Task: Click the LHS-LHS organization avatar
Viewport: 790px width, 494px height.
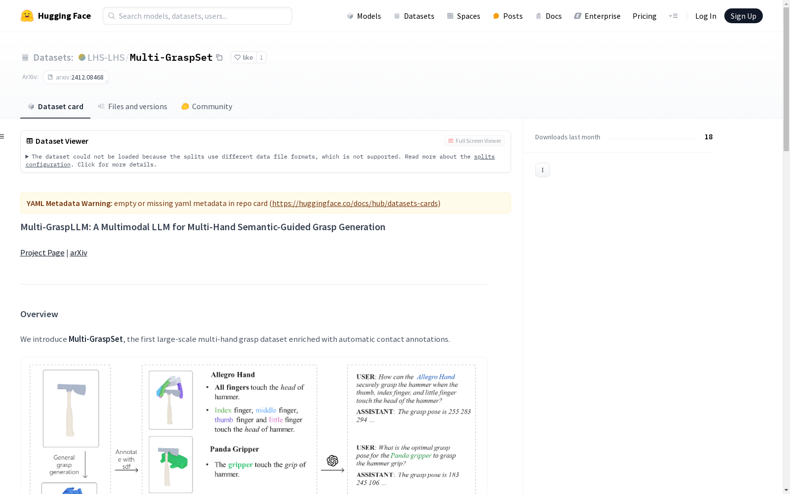Action: coord(82,57)
